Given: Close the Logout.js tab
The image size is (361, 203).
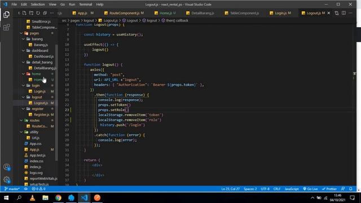Looking at the screenshot, I should click(329, 13).
